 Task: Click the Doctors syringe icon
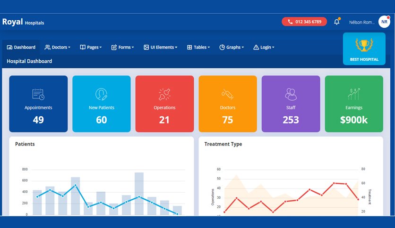tap(227, 94)
